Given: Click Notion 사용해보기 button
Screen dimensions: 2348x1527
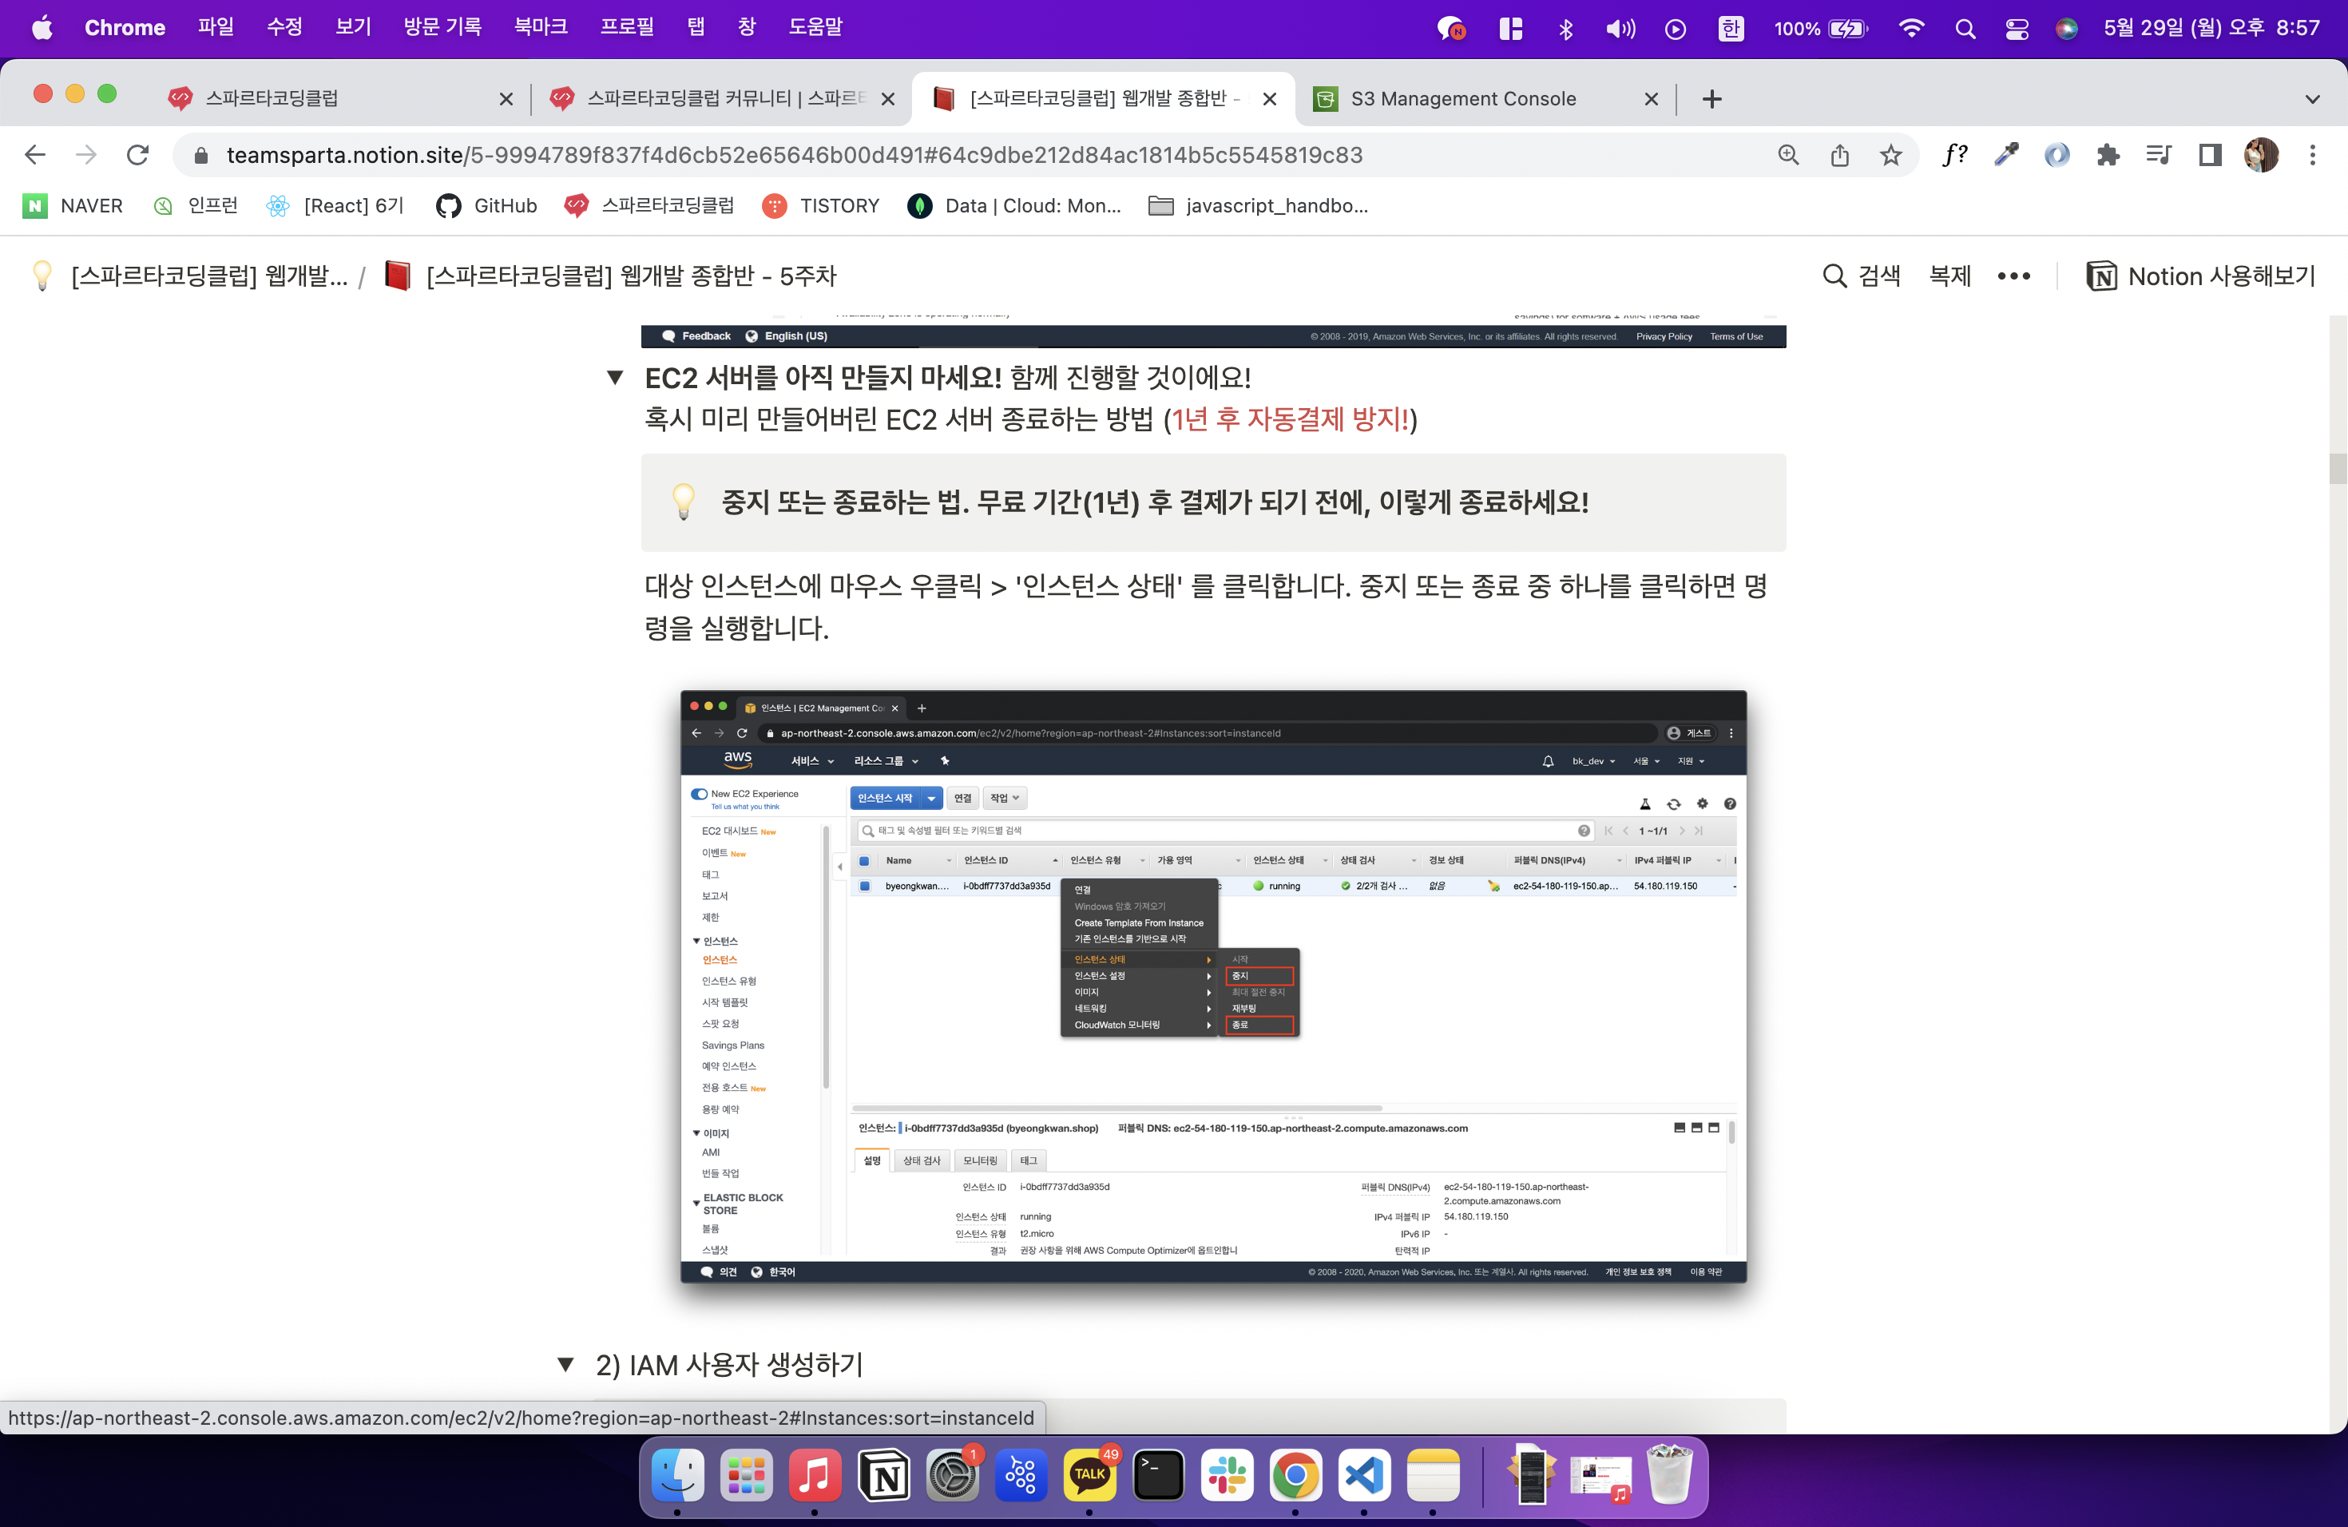Looking at the screenshot, I should coord(2201,276).
